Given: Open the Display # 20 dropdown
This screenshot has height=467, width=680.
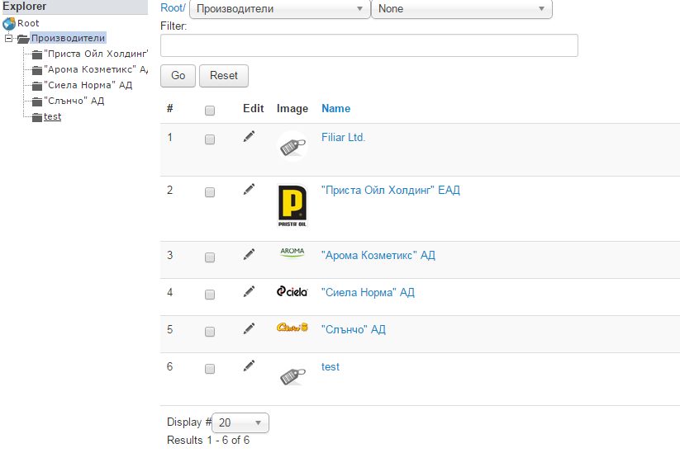Looking at the screenshot, I should pyautogui.click(x=240, y=422).
